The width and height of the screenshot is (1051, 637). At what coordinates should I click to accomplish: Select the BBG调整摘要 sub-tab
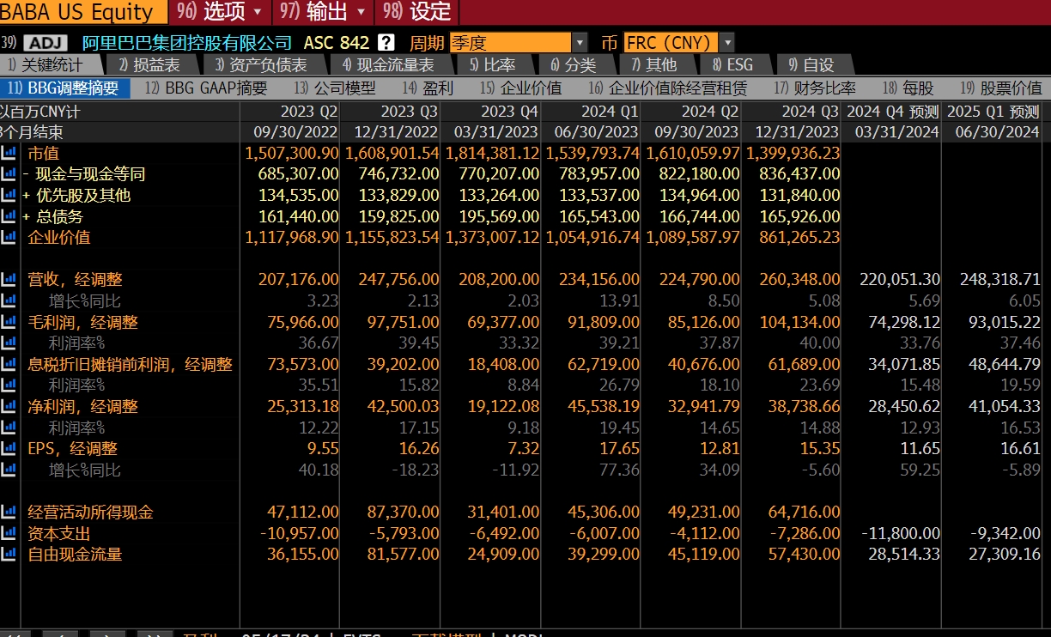coord(64,88)
